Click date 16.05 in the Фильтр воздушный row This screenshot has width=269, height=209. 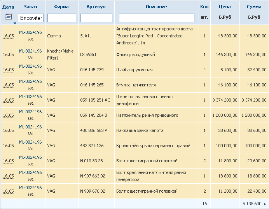[x=9, y=54]
